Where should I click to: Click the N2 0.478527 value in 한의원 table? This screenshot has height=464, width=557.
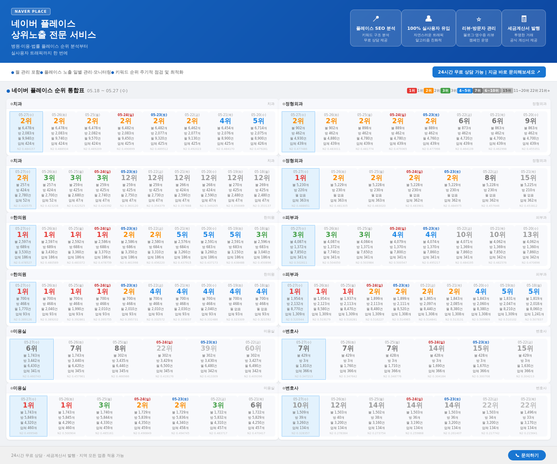coord(23,263)
